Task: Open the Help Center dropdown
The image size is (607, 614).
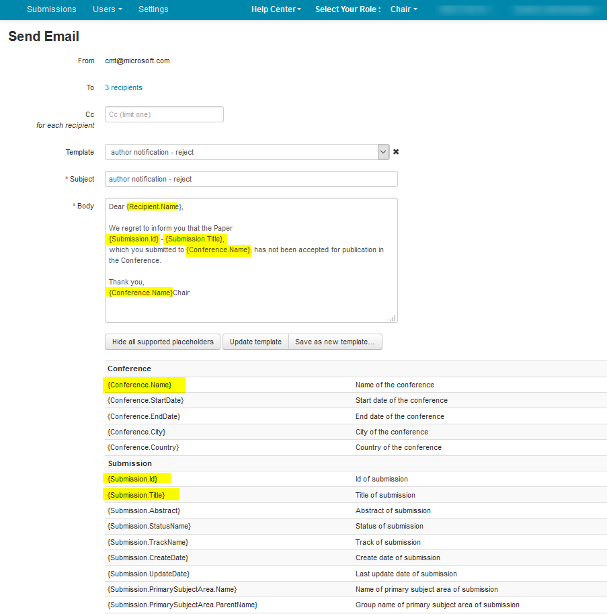Action: [276, 9]
